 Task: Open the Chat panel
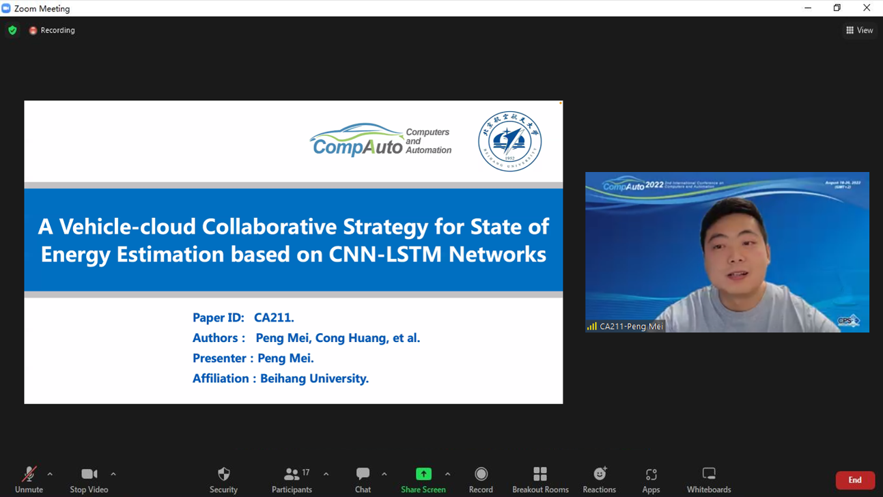pyautogui.click(x=363, y=479)
